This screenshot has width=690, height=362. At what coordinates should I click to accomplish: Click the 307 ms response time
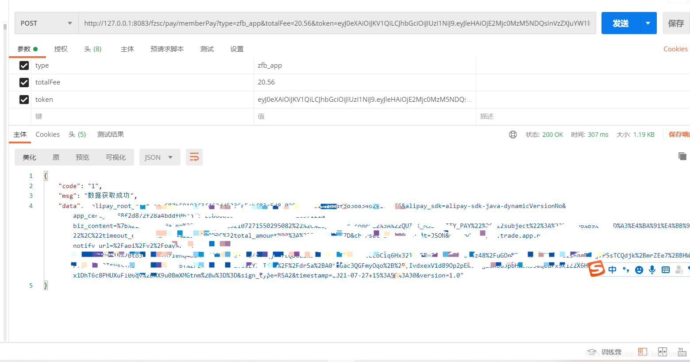[598, 135]
